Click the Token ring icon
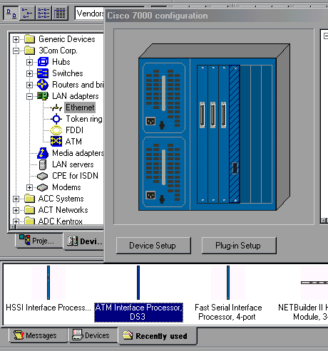 click(56, 119)
